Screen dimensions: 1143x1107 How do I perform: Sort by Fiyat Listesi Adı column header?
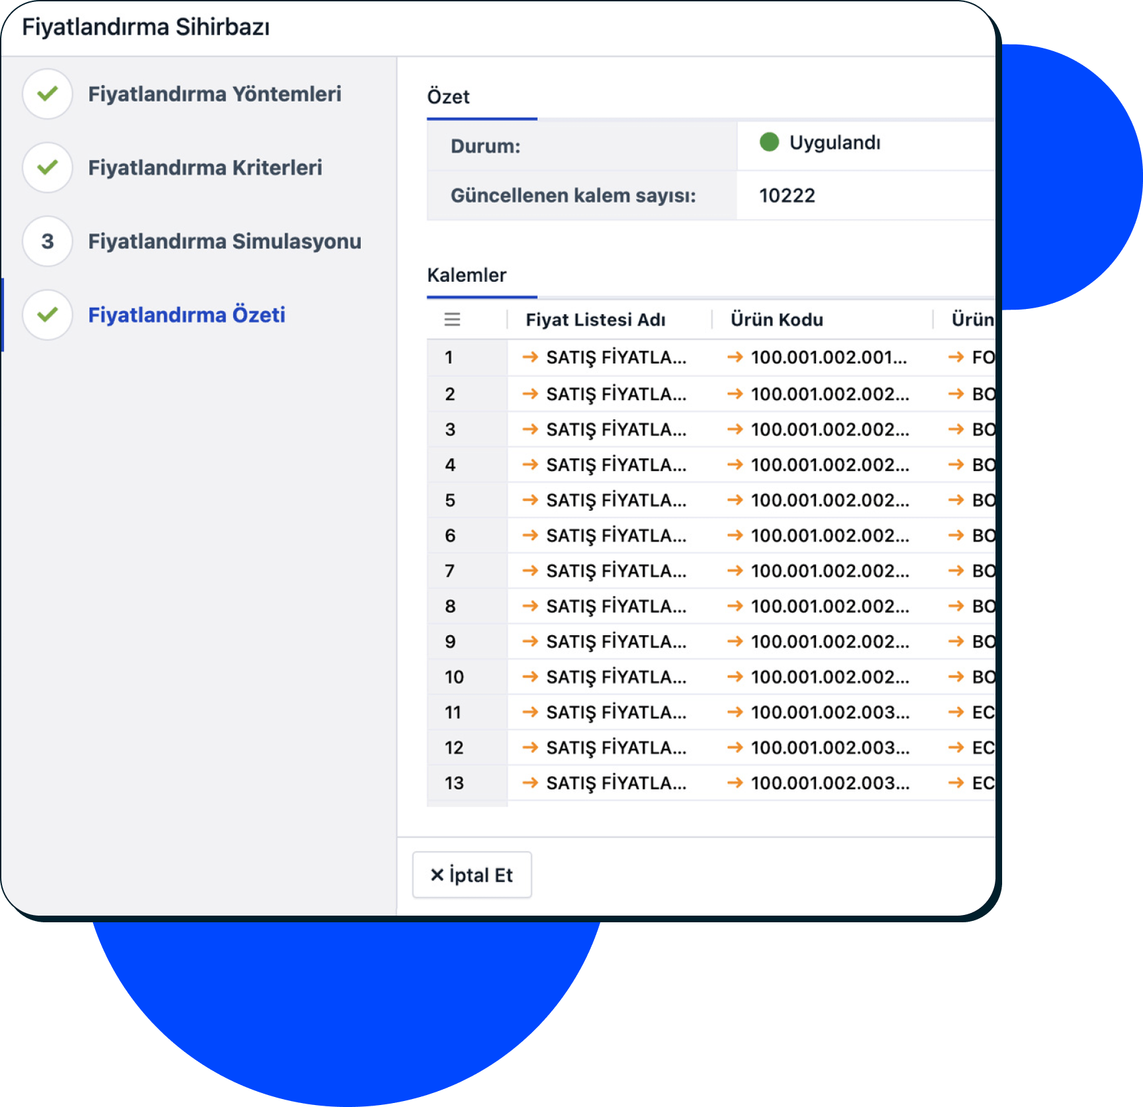coord(595,320)
